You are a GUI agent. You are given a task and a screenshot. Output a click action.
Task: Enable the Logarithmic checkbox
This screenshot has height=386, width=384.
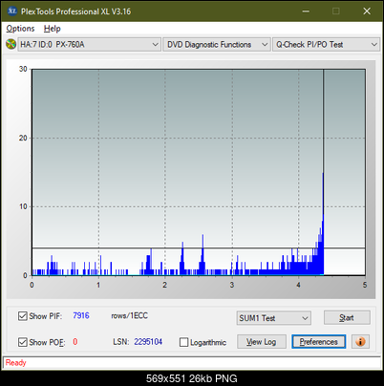(184, 342)
